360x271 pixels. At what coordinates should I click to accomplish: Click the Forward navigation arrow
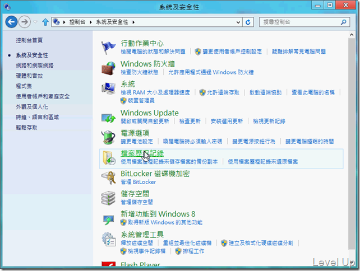pos(25,22)
